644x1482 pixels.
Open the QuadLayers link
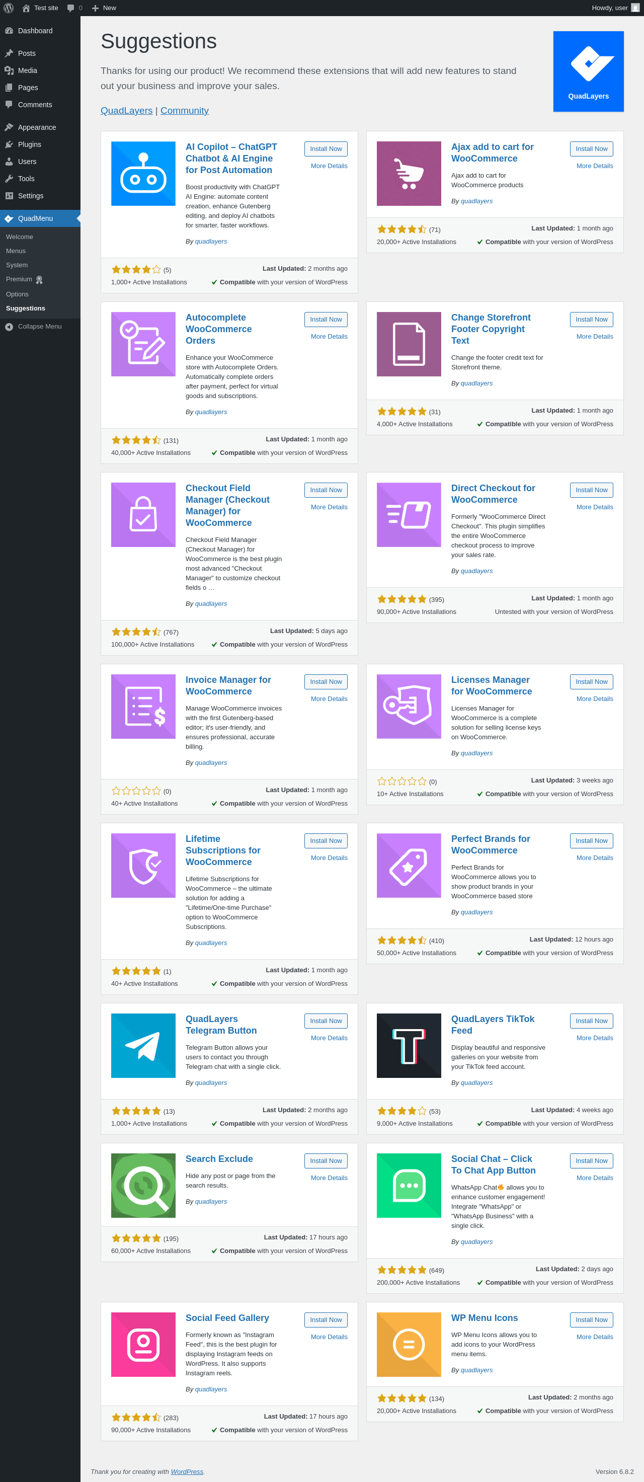click(x=126, y=111)
